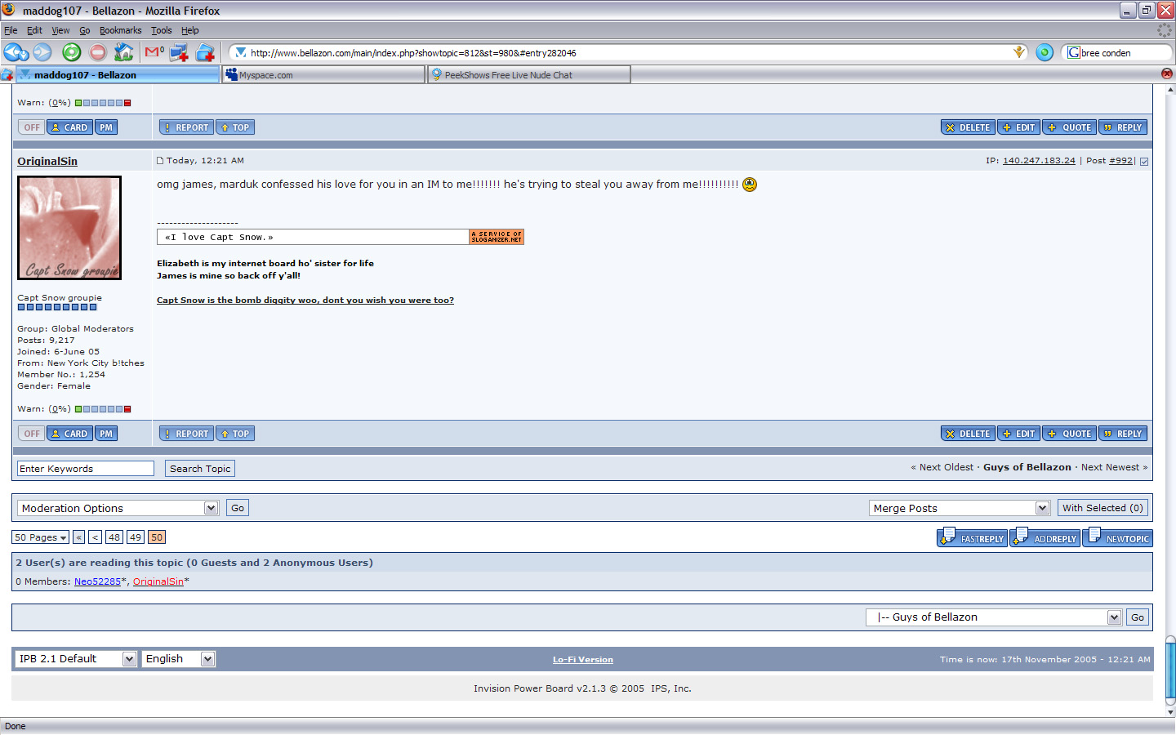Click the OFF status toggle under OriginalSin's post
Screen dimensions: 1176x735
[32, 434]
